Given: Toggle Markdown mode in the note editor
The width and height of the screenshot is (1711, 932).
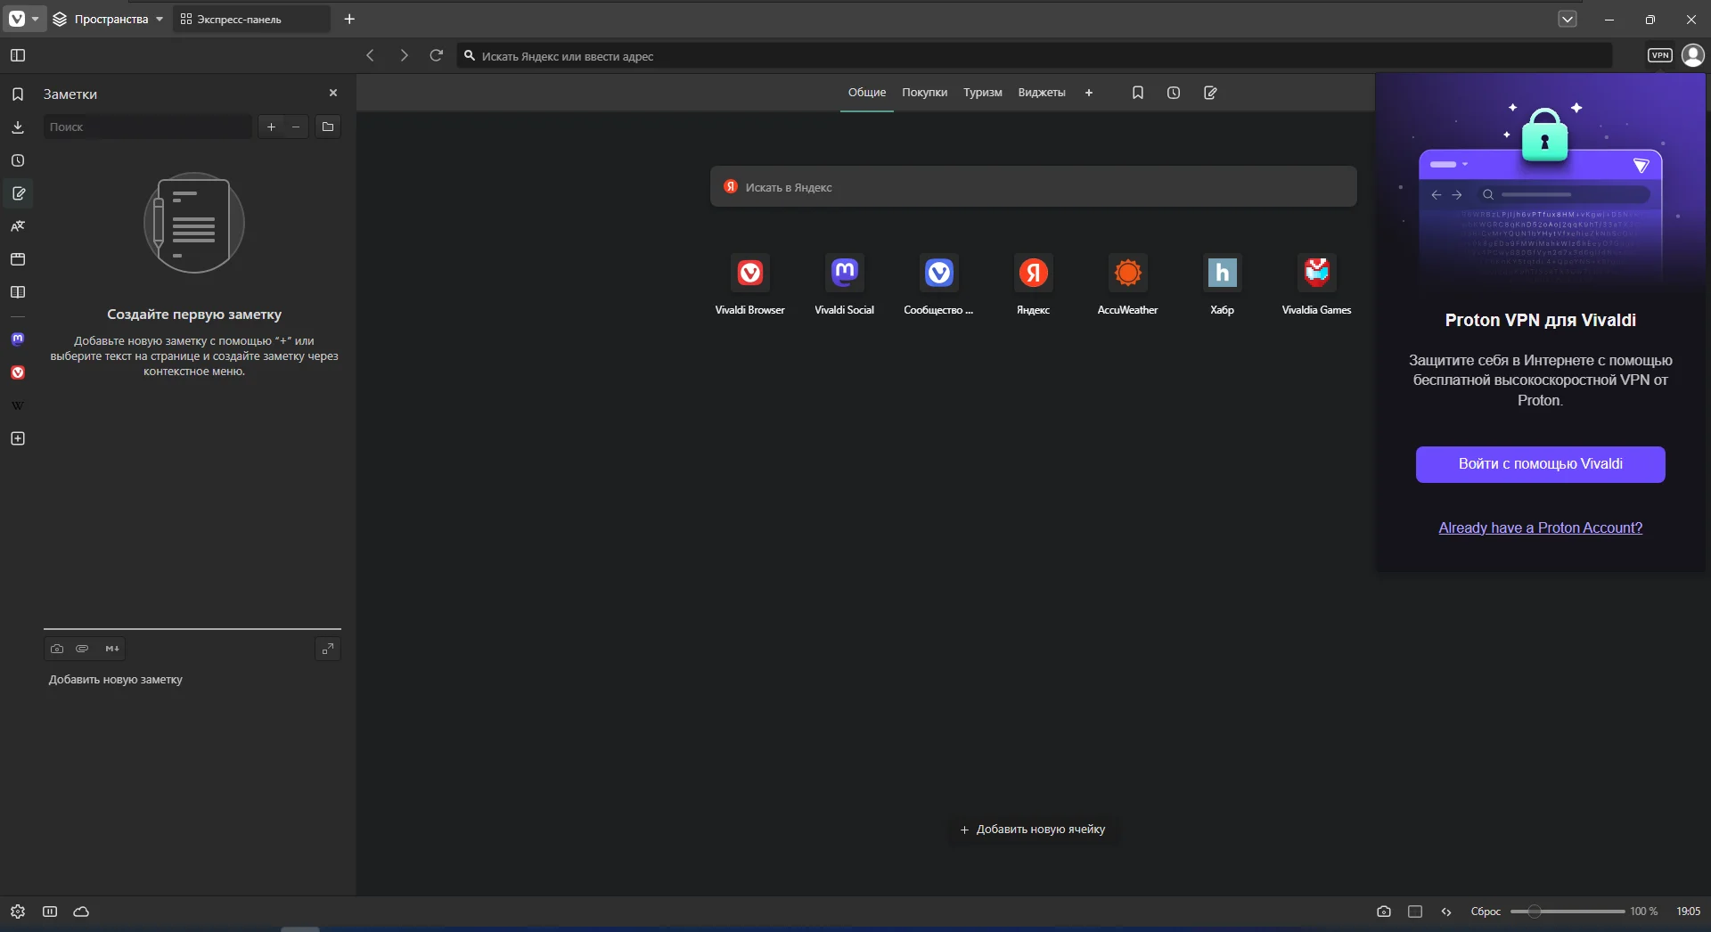Looking at the screenshot, I should [112, 649].
